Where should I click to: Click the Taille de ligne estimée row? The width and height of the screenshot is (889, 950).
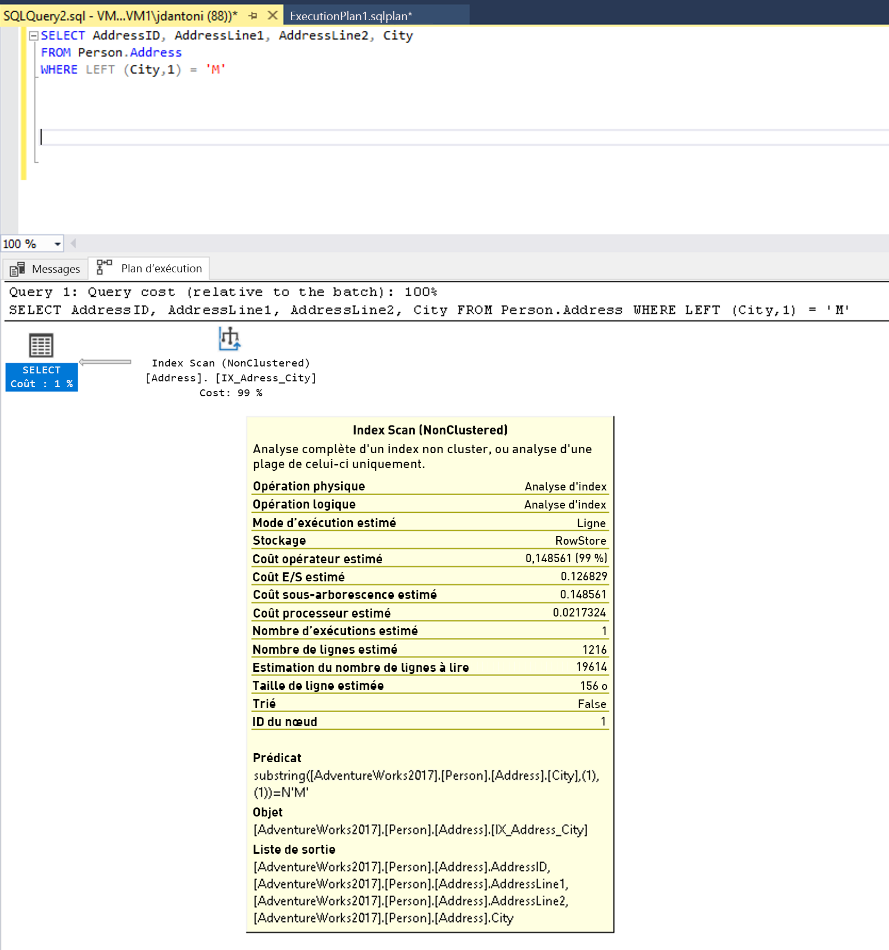click(x=430, y=685)
